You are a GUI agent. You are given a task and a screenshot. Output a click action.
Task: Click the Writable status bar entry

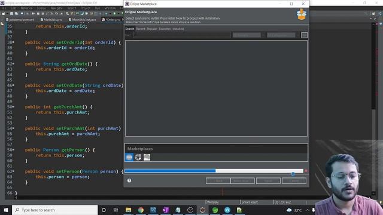point(213,202)
